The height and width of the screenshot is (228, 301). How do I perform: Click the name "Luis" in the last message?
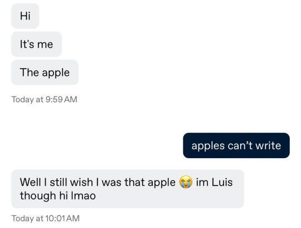tap(222, 182)
